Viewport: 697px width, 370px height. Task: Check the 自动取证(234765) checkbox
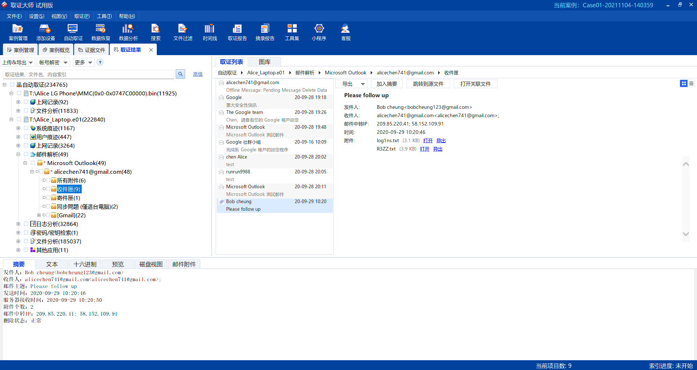(12, 85)
